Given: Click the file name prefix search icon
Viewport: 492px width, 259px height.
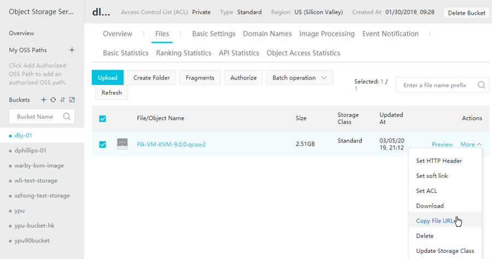Looking at the screenshot, I should 482,85.
